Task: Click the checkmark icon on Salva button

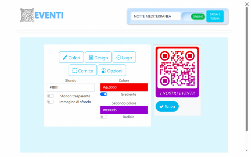Action: (x=161, y=107)
